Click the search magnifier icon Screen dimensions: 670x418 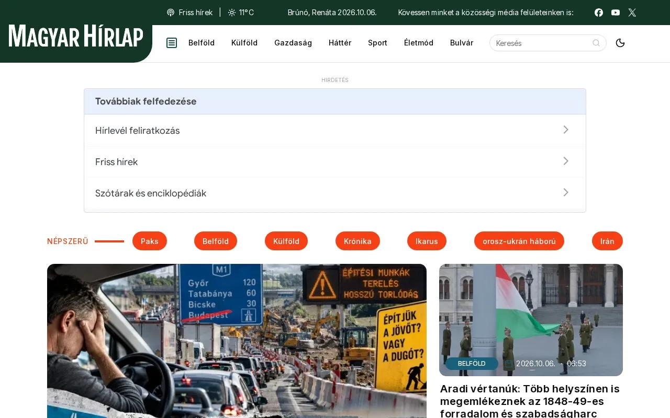[596, 43]
